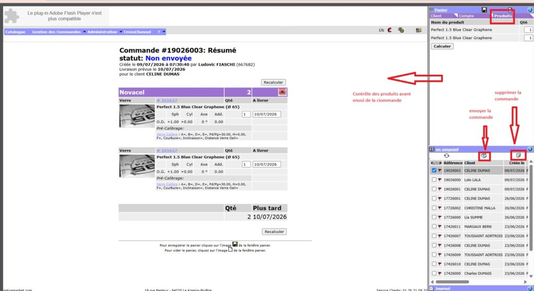Collapse the en suspend panel with its round arrow
Image resolution: width=534 pixels, height=291 pixels.
tap(530, 149)
